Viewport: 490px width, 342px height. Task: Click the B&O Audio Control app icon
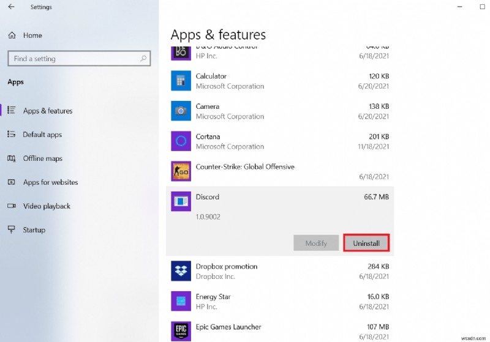coord(181,53)
